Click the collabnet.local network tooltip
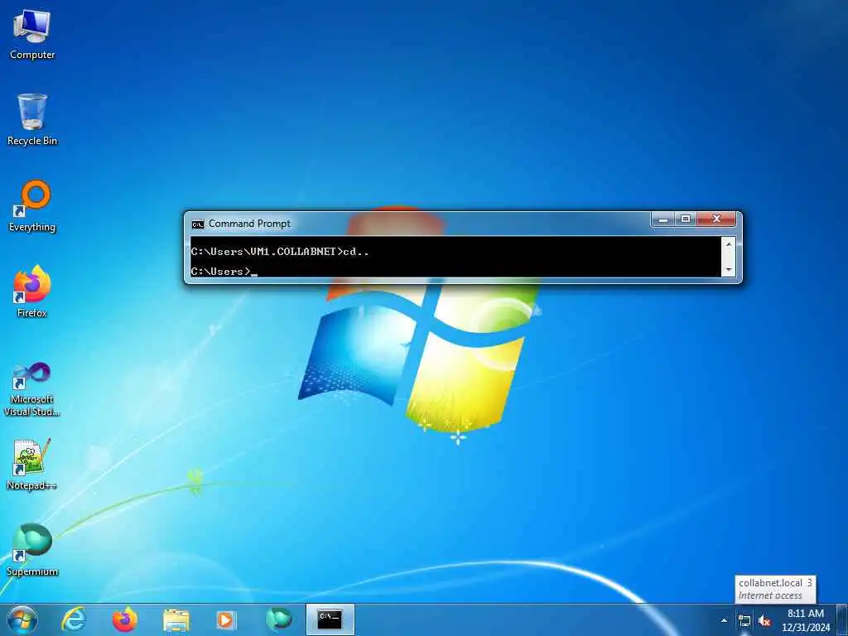The height and width of the screenshot is (636, 848). tap(775, 589)
